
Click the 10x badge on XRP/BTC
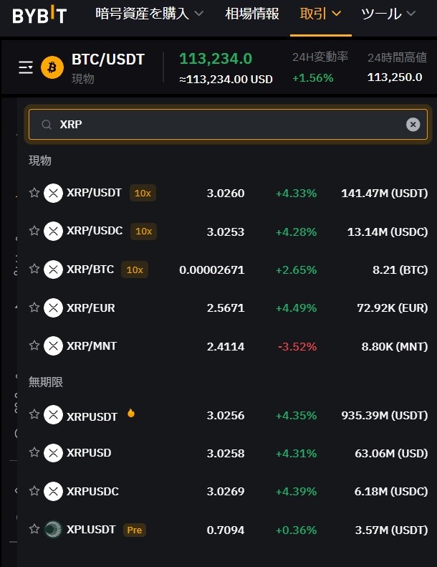tap(135, 270)
